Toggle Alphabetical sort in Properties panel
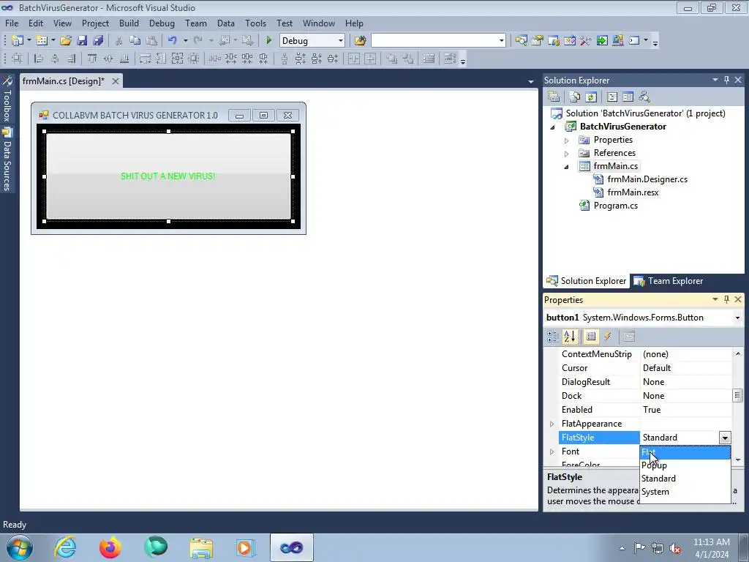The width and height of the screenshot is (749, 562). pyautogui.click(x=569, y=337)
